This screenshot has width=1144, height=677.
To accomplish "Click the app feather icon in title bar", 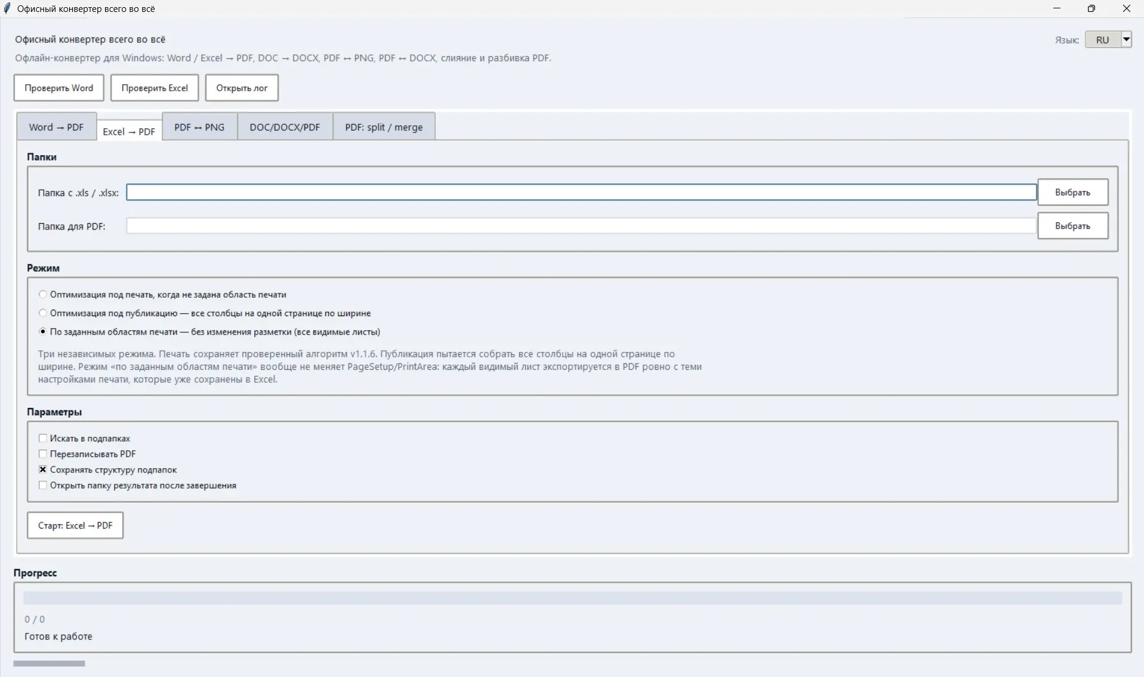I will click(x=7, y=8).
